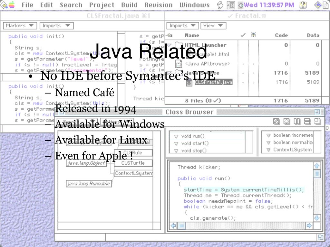
Task: Click the pointing-hand icon in project header
Action: pos(170,35)
